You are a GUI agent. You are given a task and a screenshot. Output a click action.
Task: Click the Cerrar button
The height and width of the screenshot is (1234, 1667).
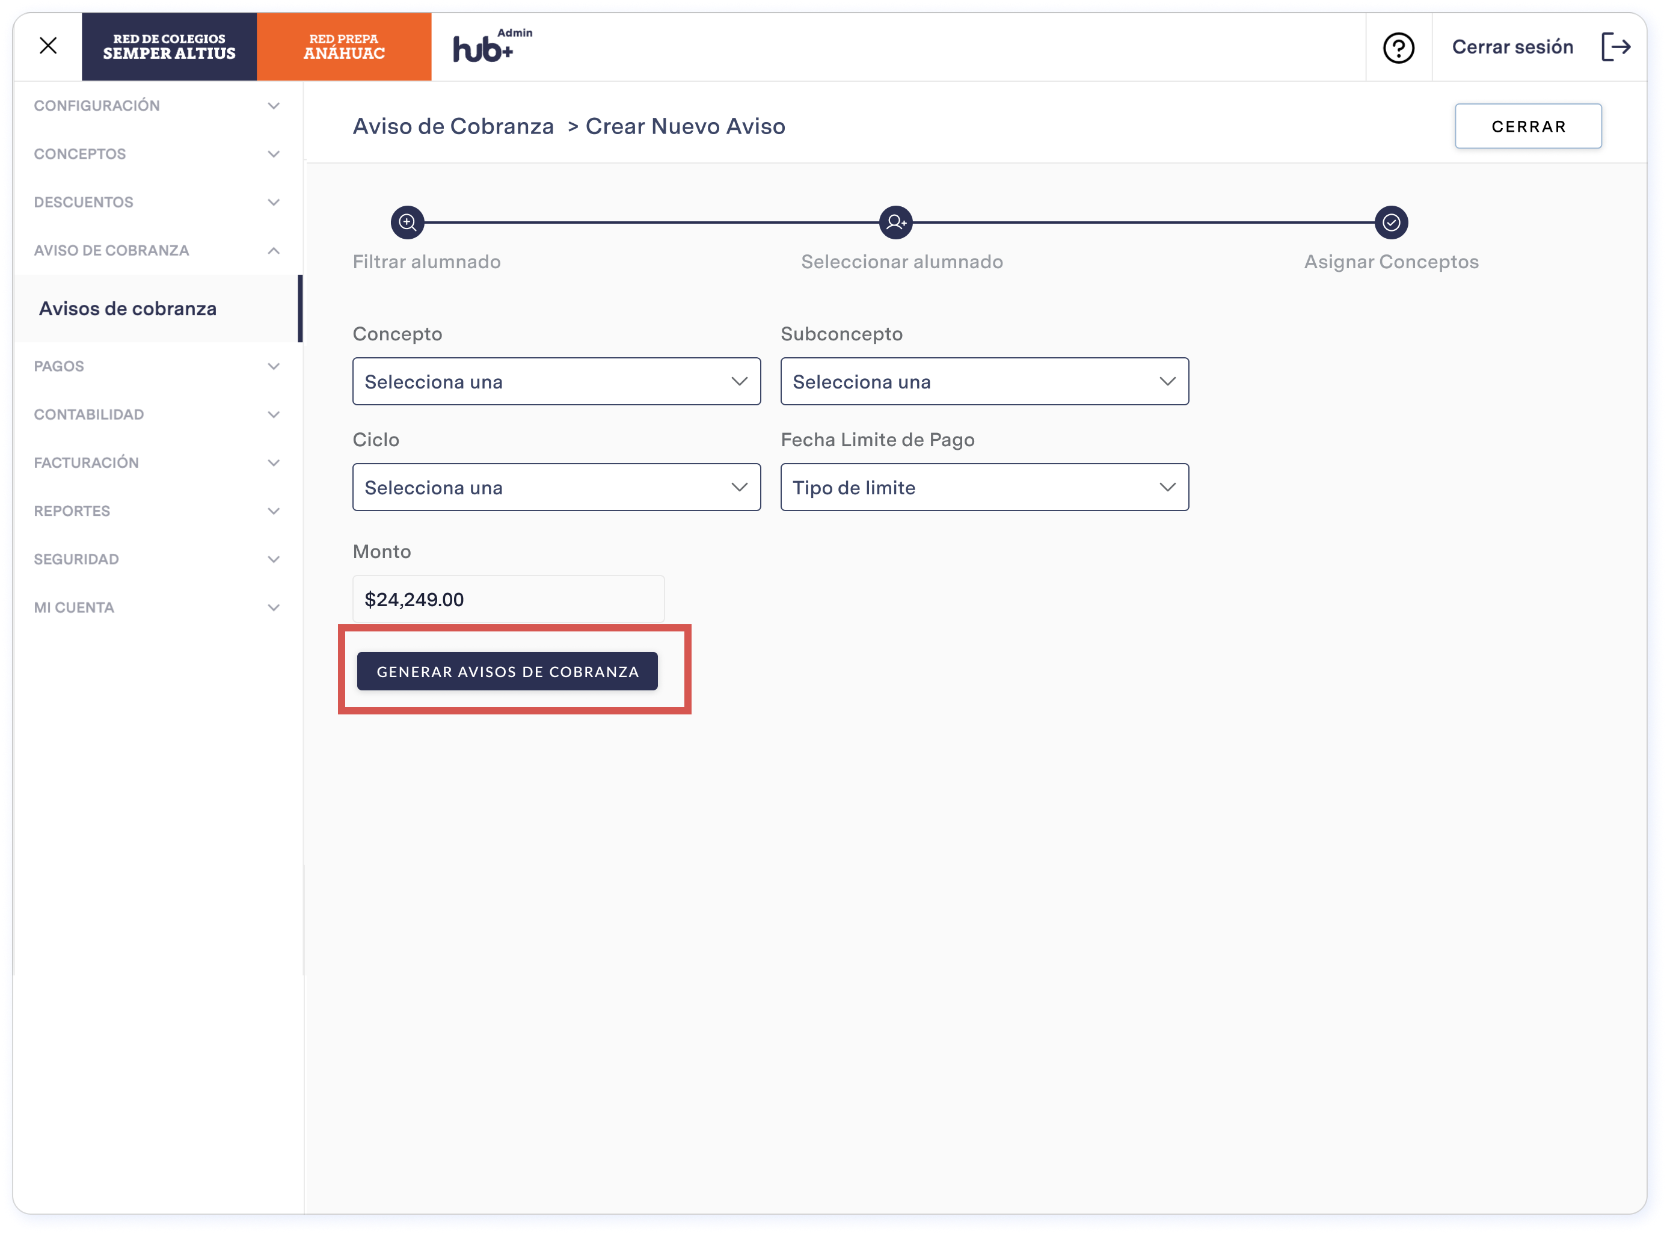[x=1528, y=126]
